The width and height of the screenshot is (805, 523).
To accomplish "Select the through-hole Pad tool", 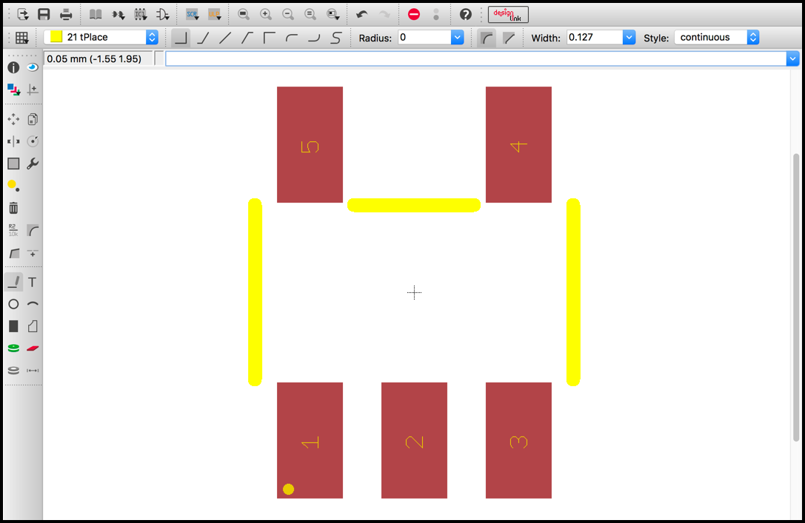I will [x=13, y=348].
